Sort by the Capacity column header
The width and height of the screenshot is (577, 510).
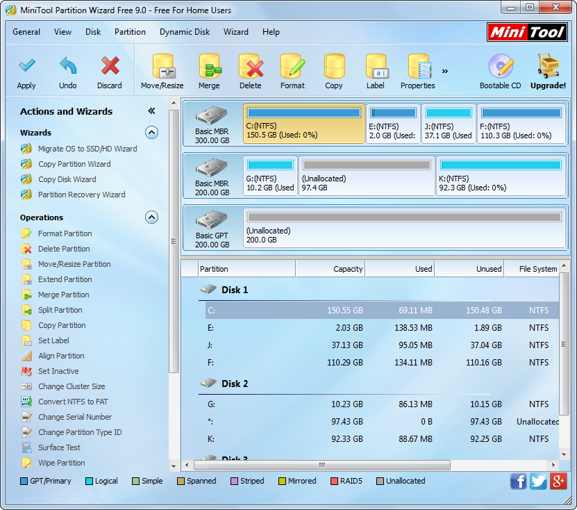point(330,269)
